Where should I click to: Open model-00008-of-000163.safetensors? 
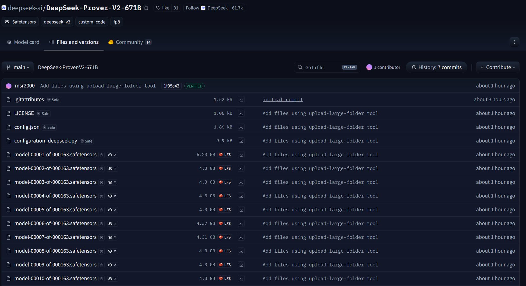pos(55,251)
